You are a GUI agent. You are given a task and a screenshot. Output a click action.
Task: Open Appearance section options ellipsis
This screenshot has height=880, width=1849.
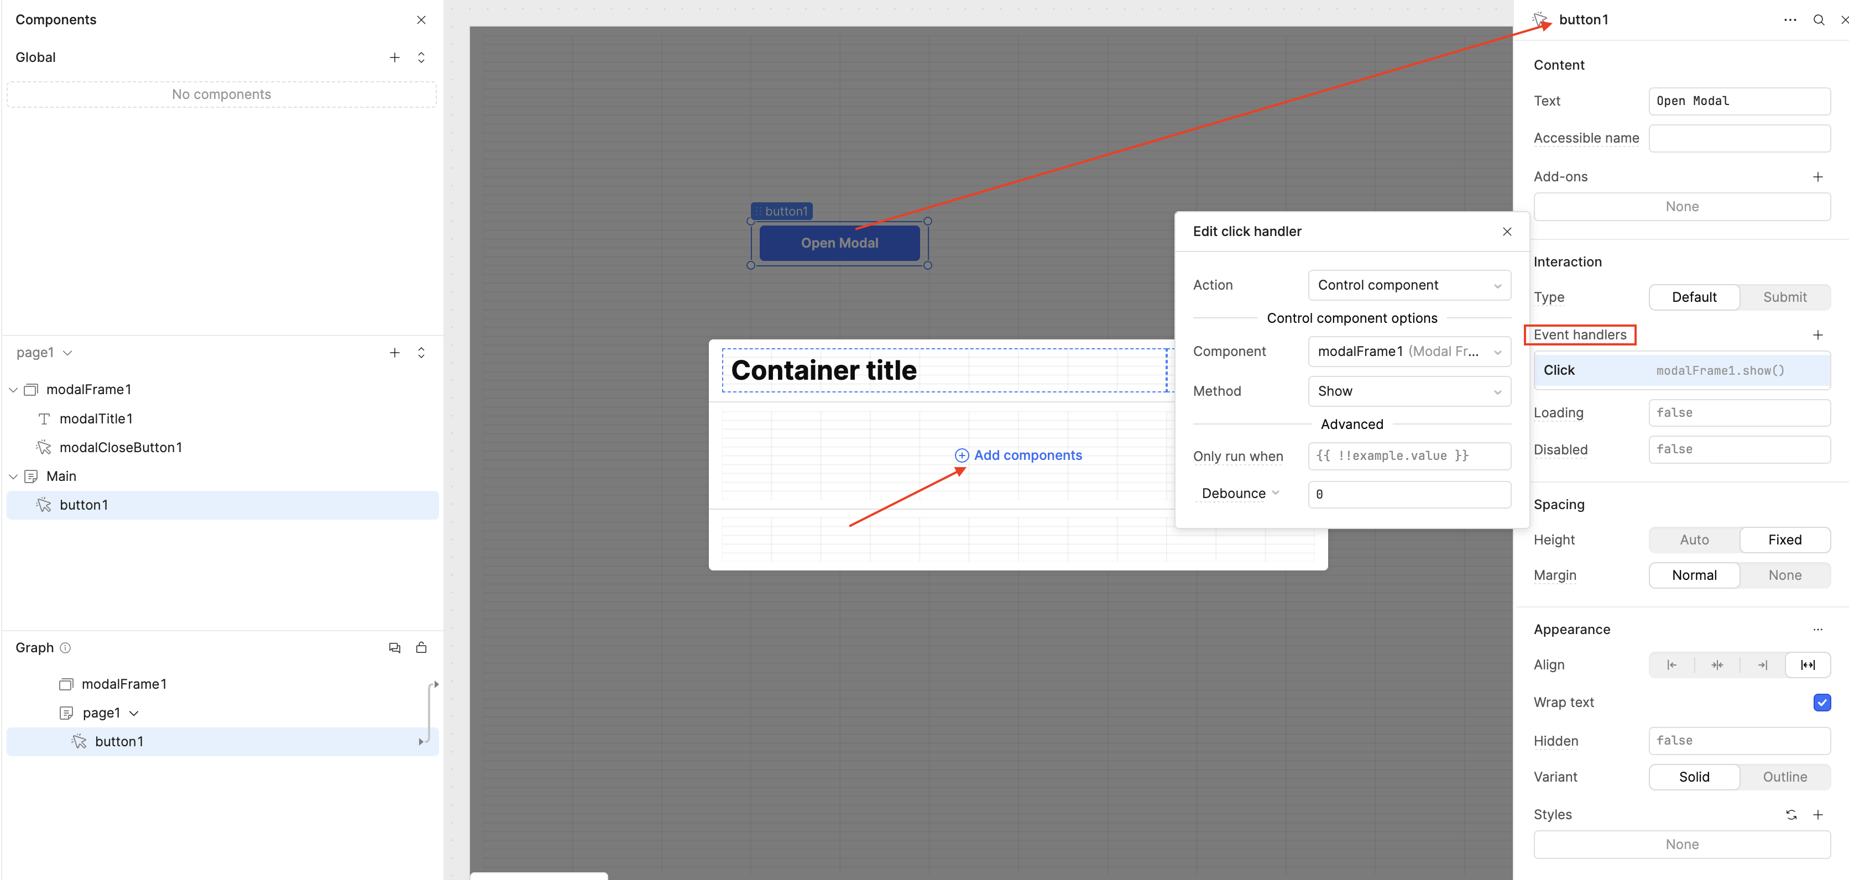point(1817,630)
